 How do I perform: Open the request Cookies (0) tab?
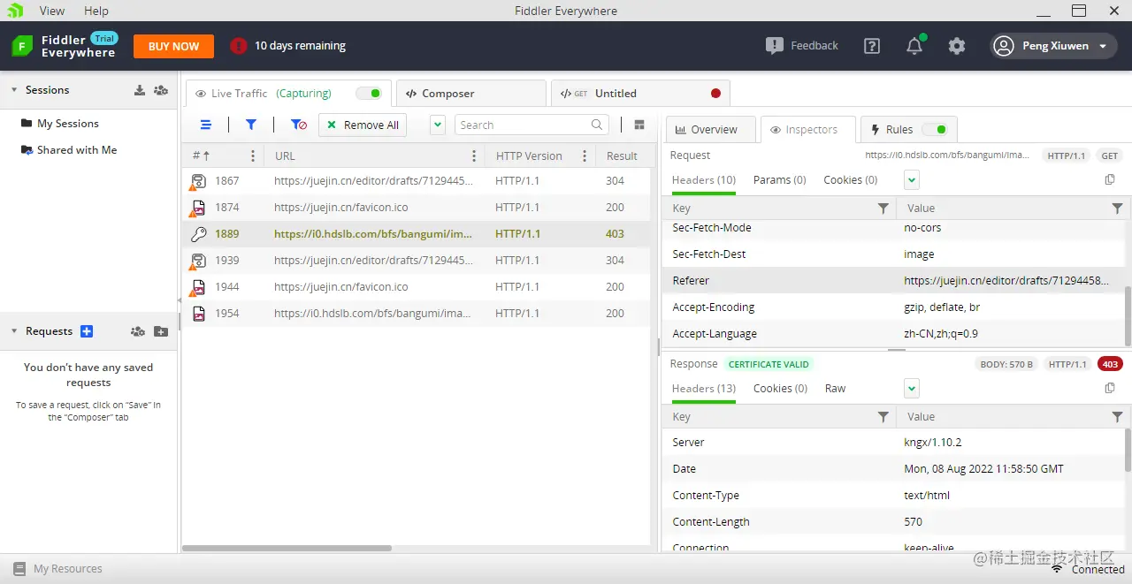pyautogui.click(x=851, y=180)
